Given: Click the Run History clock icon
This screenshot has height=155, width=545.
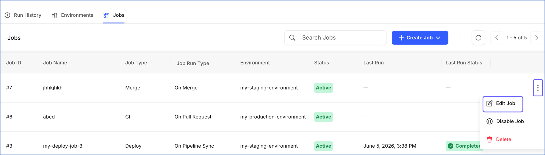Looking at the screenshot, I should click(x=8, y=15).
